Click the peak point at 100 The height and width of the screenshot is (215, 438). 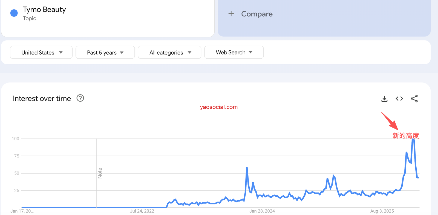[413, 139]
